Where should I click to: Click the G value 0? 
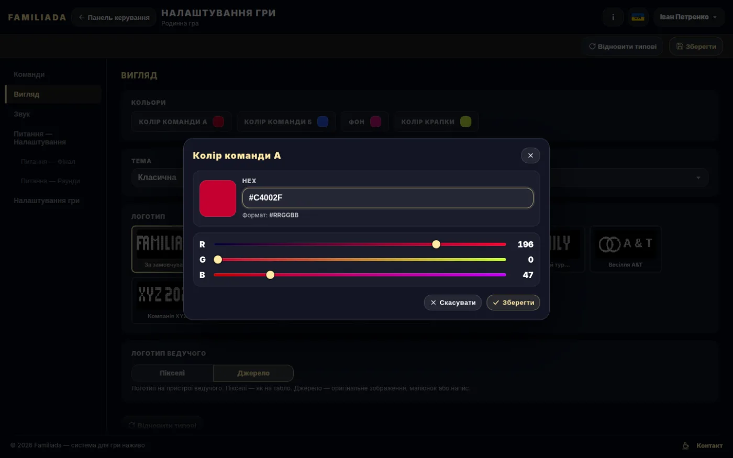pos(530,260)
